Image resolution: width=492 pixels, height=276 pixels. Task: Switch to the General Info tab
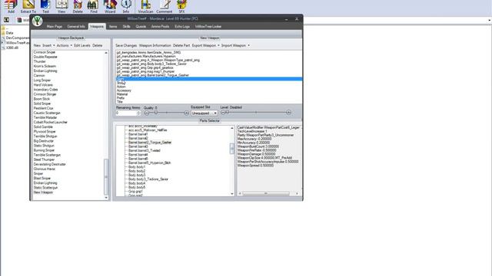pos(76,27)
